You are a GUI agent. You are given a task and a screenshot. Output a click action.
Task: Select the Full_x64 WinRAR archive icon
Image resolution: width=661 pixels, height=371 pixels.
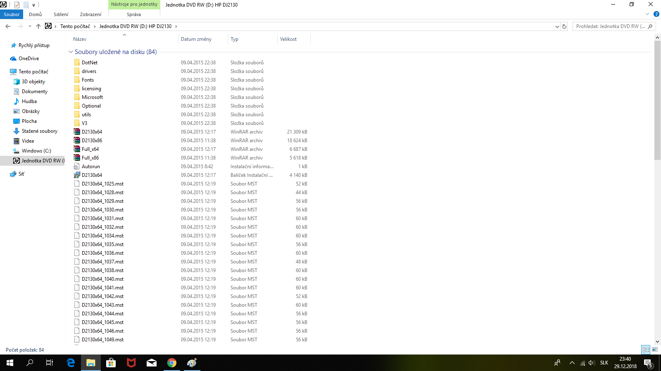(x=77, y=149)
